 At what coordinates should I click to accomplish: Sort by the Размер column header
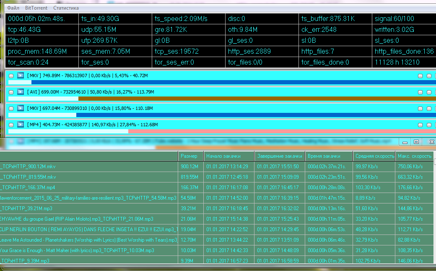[189, 156]
